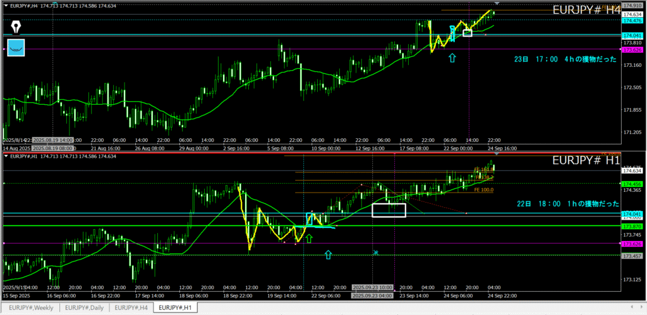Select the white rectangle on H1 chart
Screen dimensions: 647x315
tap(389, 210)
